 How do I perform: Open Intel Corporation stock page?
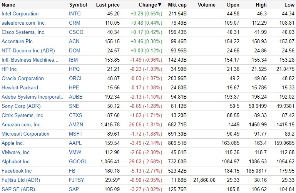(x=20, y=14)
